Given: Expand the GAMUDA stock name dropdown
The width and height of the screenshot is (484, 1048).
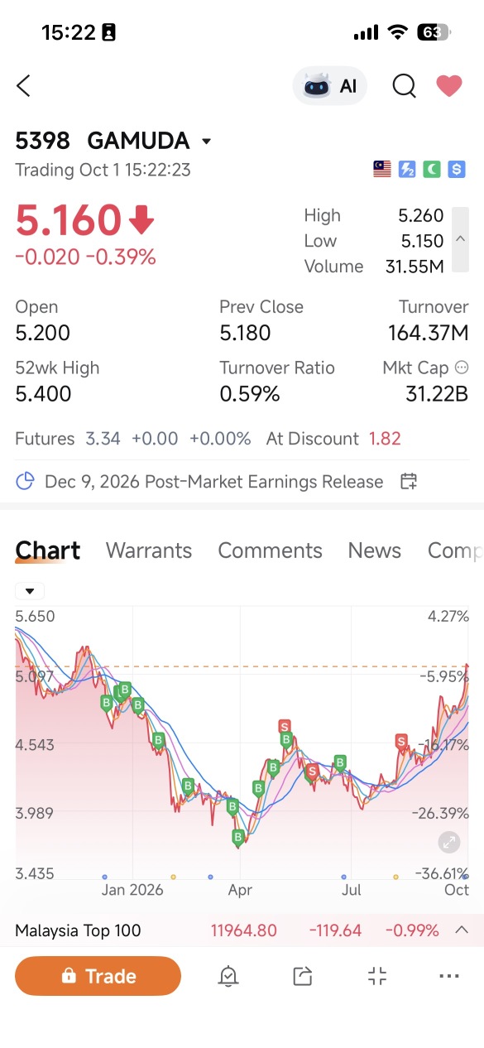Looking at the screenshot, I should [x=207, y=142].
